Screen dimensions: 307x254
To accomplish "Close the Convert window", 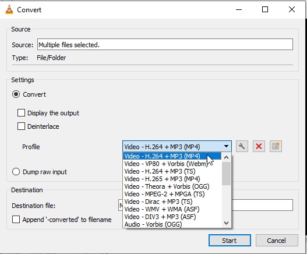I will [x=292, y=9].
